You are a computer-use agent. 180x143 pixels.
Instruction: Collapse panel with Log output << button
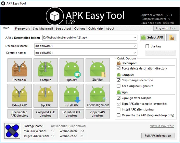tap(166, 28)
